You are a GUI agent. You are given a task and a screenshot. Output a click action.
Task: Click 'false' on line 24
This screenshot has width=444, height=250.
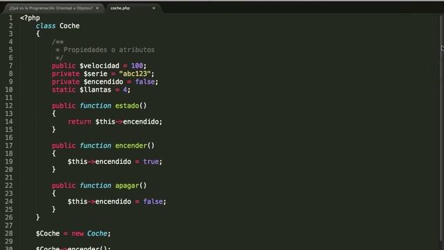click(x=153, y=201)
